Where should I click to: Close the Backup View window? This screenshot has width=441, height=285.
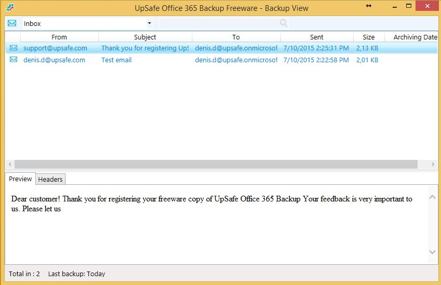coord(427,6)
